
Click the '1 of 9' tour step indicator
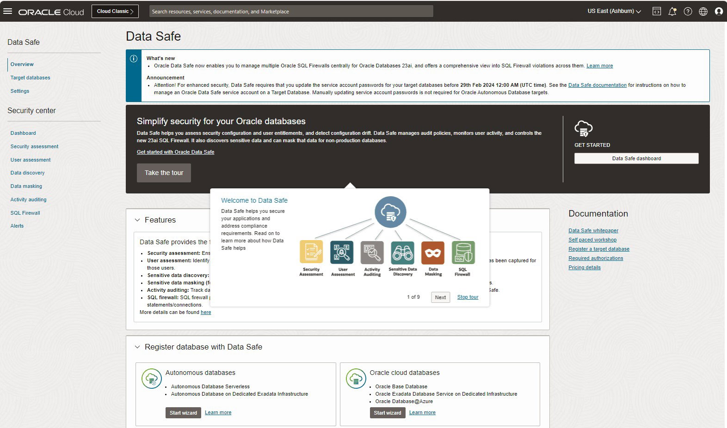(x=413, y=297)
